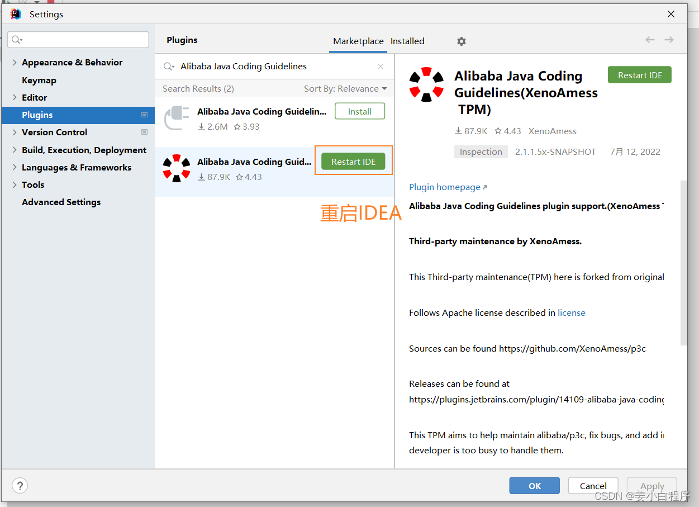Switch to the Marketplace tab
The width and height of the screenshot is (699, 507).
point(358,41)
